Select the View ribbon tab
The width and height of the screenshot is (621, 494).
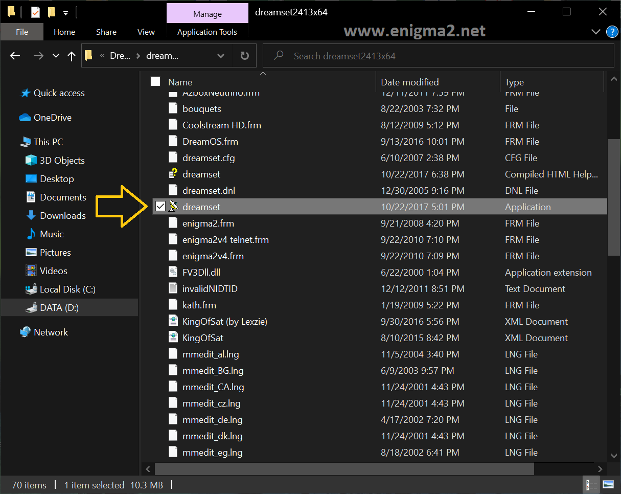(x=146, y=32)
